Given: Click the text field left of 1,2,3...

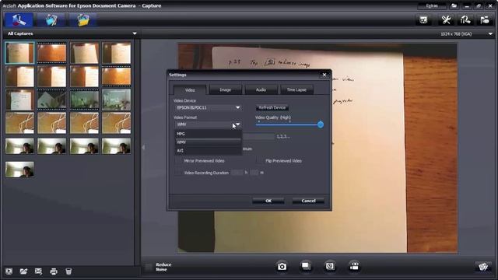Looking at the screenshot, I should pyautogui.click(x=258, y=137).
